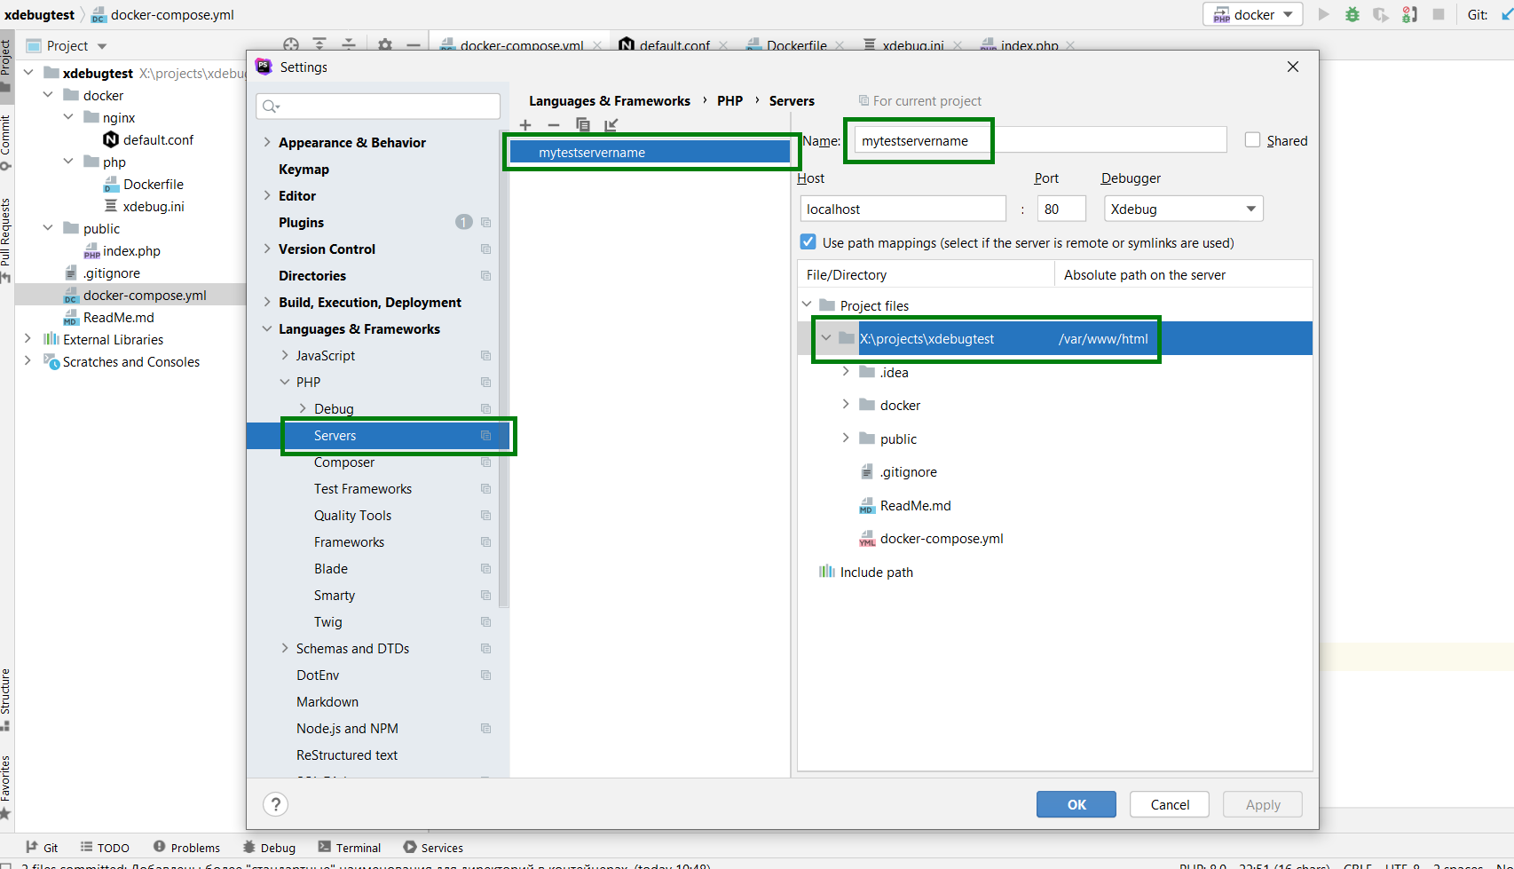Enable the Shared checkbox

(x=1252, y=140)
